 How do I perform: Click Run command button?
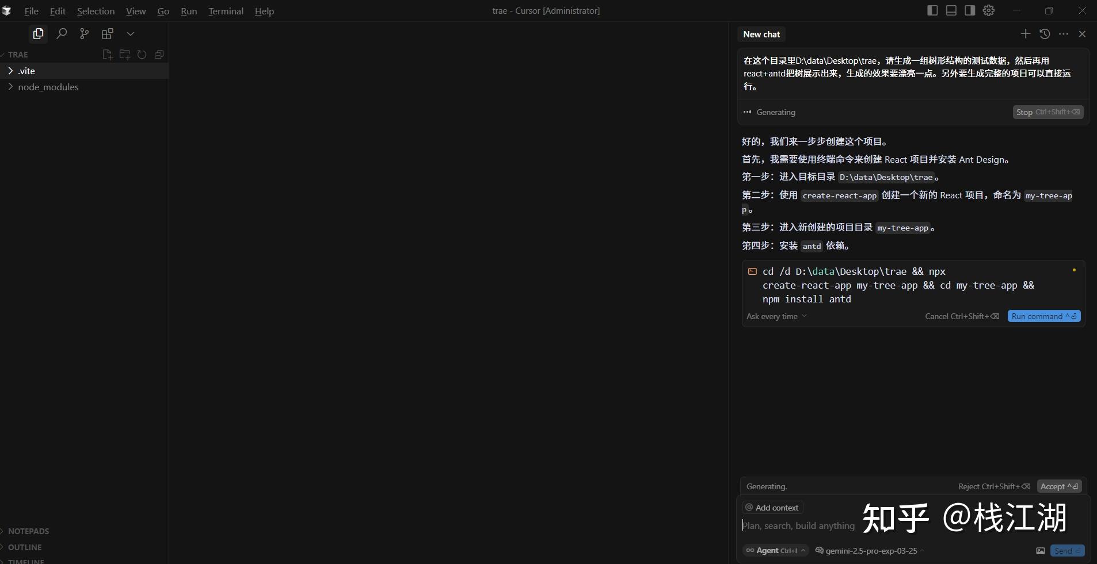pos(1044,316)
